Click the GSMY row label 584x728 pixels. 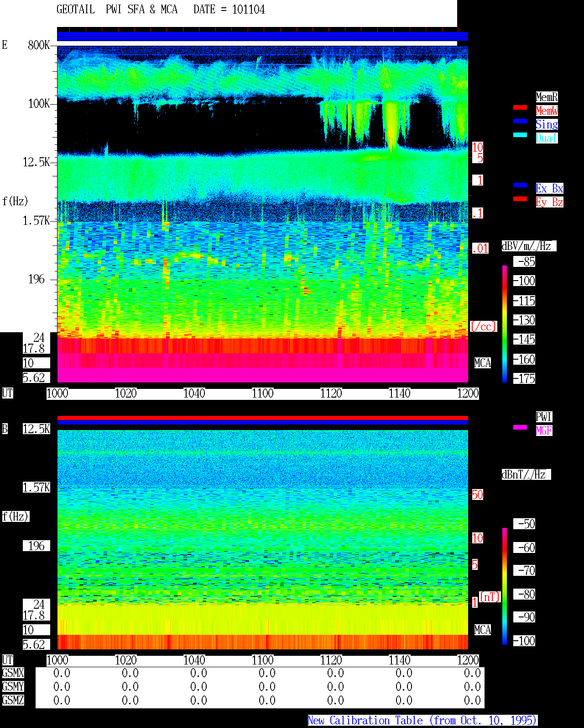[13, 686]
